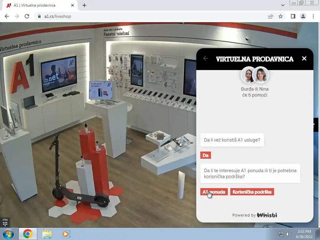Restore down the Chrome window
This screenshot has height=240, width=320.
tap(301, 2)
